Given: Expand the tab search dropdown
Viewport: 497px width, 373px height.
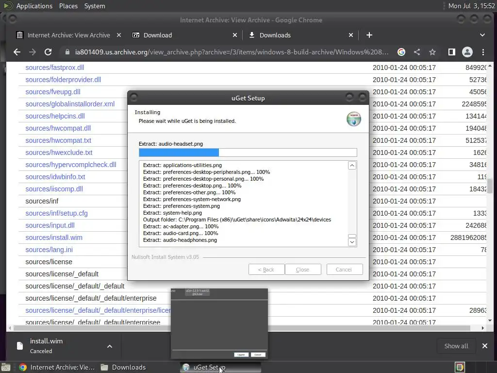Looking at the screenshot, I should coord(482,35).
